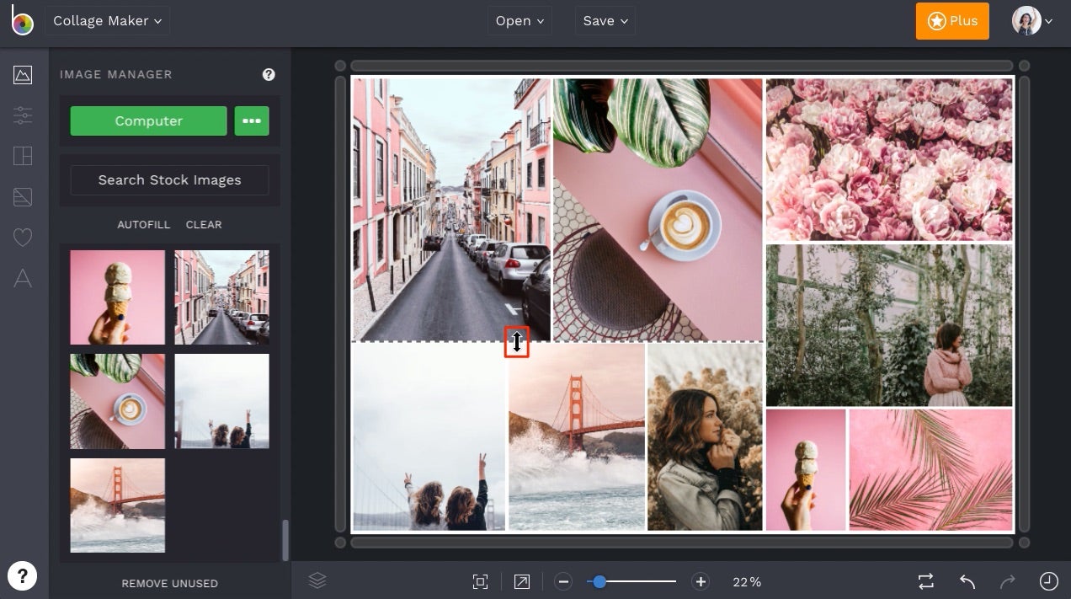Open the Open menu
Viewport: 1071px width, 599px height.
[519, 21]
